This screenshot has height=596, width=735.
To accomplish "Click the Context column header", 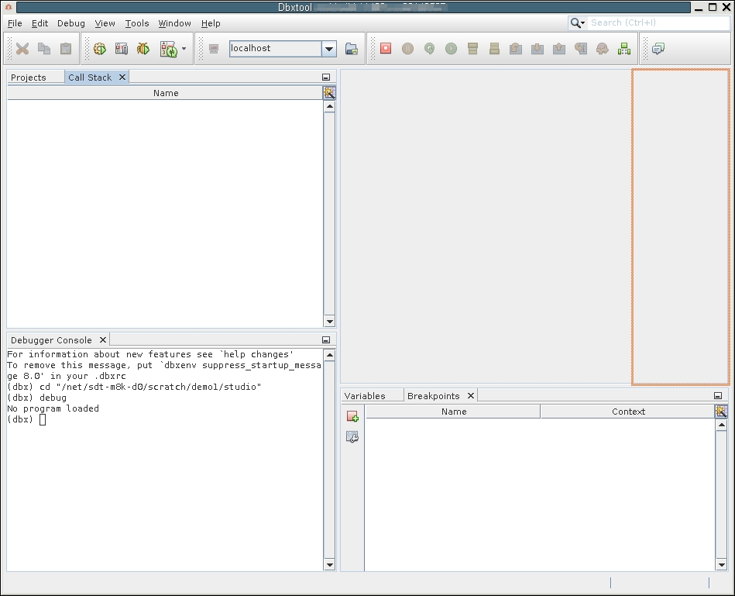I will (628, 412).
